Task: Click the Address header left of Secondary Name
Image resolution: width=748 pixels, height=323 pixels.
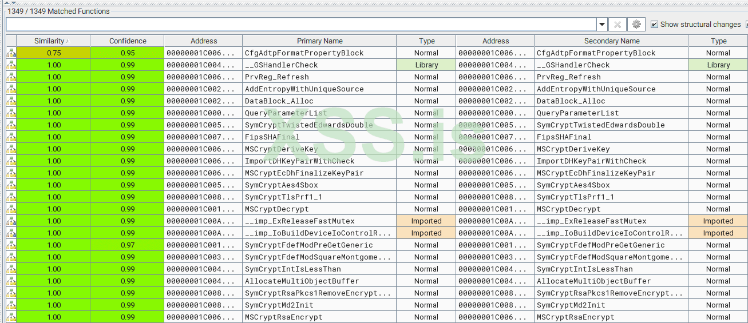Action: [495, 41]
